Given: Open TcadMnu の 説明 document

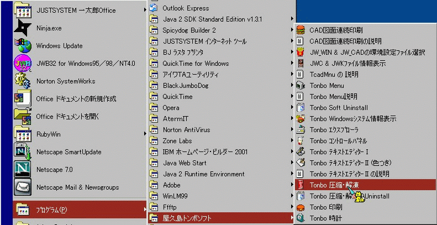Looking at the screenshot, I should [365, 75].
